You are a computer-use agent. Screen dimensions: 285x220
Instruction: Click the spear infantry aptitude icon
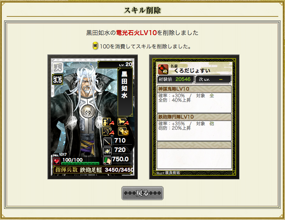click(x=108, y=122)
